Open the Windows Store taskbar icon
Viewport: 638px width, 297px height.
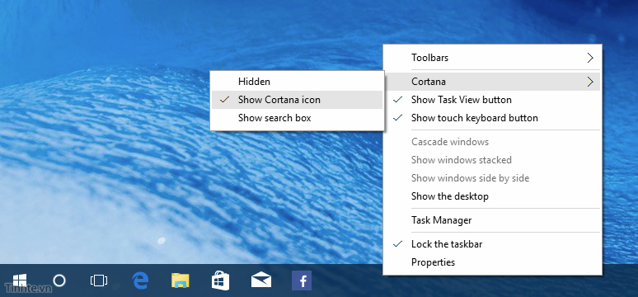[220, 280]
